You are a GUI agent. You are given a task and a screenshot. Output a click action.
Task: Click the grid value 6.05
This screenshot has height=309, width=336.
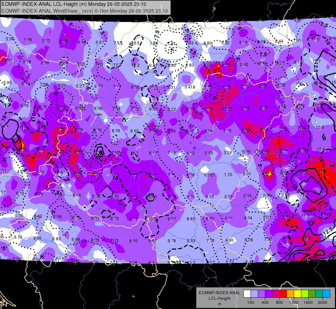coord(95,240)
